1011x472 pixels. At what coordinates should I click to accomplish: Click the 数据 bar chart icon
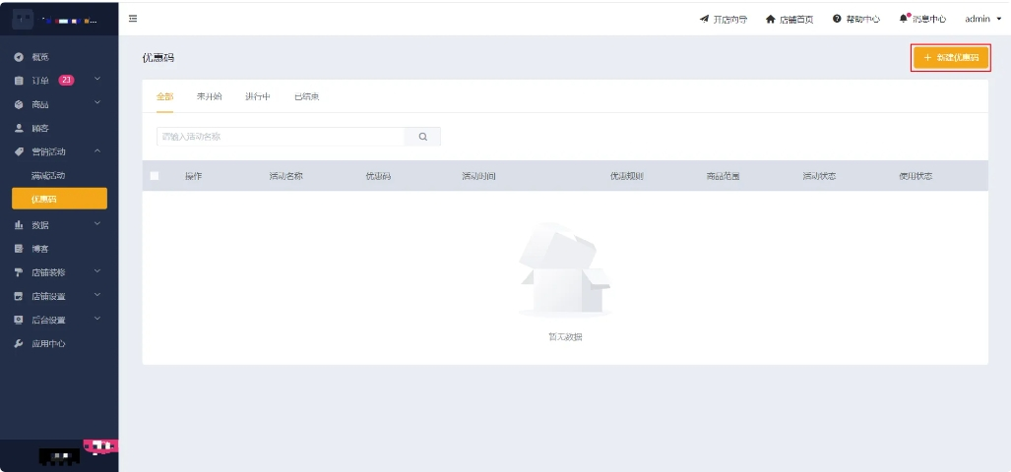click(x=20, y=225)
